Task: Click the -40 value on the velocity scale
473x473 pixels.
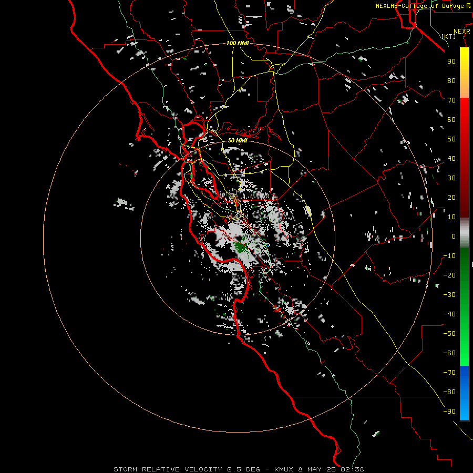Action: [449, 314]
